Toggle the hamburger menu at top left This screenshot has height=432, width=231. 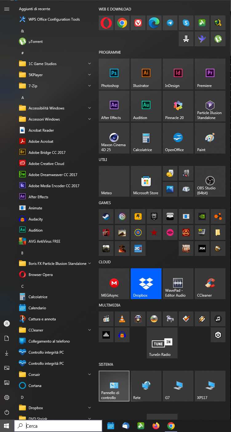(7, 9)
